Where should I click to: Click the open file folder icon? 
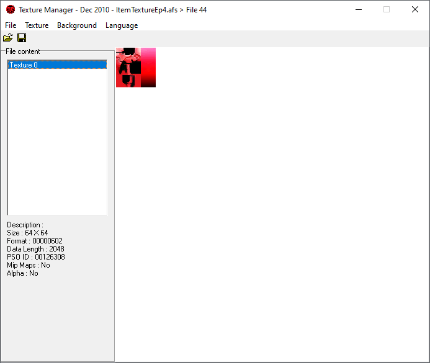point(7,38)
